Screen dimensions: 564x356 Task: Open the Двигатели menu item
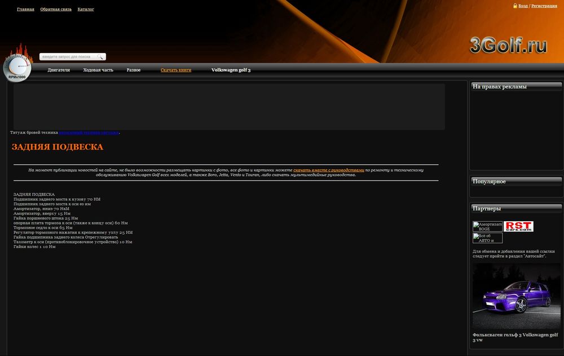click(59, 70)
